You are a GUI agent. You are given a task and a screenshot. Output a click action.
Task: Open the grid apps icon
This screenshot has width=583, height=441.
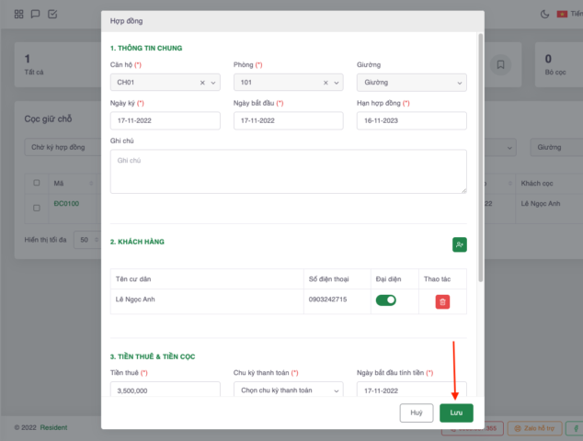click(19, 14)
